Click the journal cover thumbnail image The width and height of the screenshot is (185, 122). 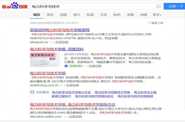43,60
